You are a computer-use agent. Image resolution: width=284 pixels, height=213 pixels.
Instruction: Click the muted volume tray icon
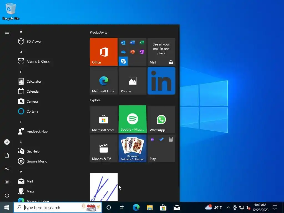(248, 207)
